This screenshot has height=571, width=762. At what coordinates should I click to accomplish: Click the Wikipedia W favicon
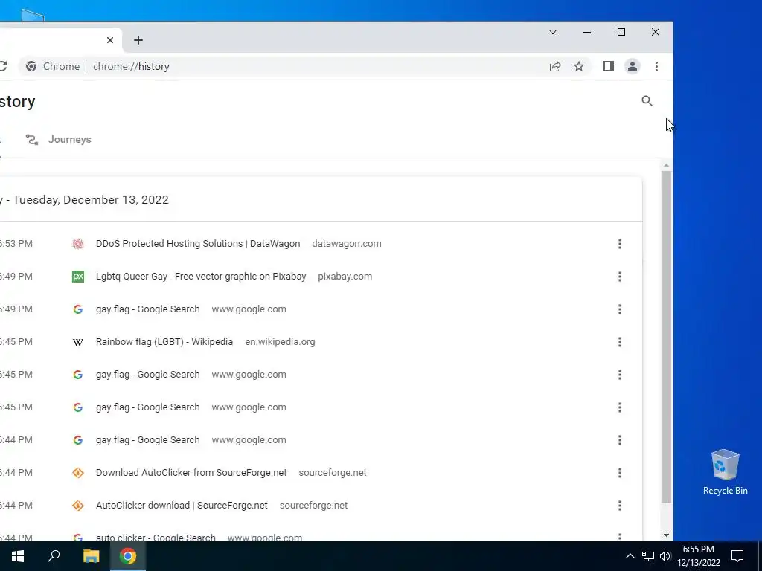(77, 342)
